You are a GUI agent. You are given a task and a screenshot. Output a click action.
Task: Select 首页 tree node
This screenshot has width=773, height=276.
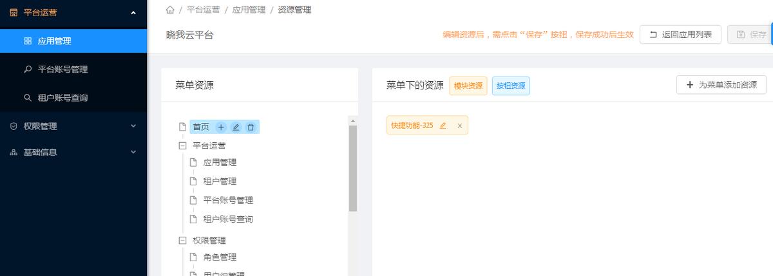(201, 127)
